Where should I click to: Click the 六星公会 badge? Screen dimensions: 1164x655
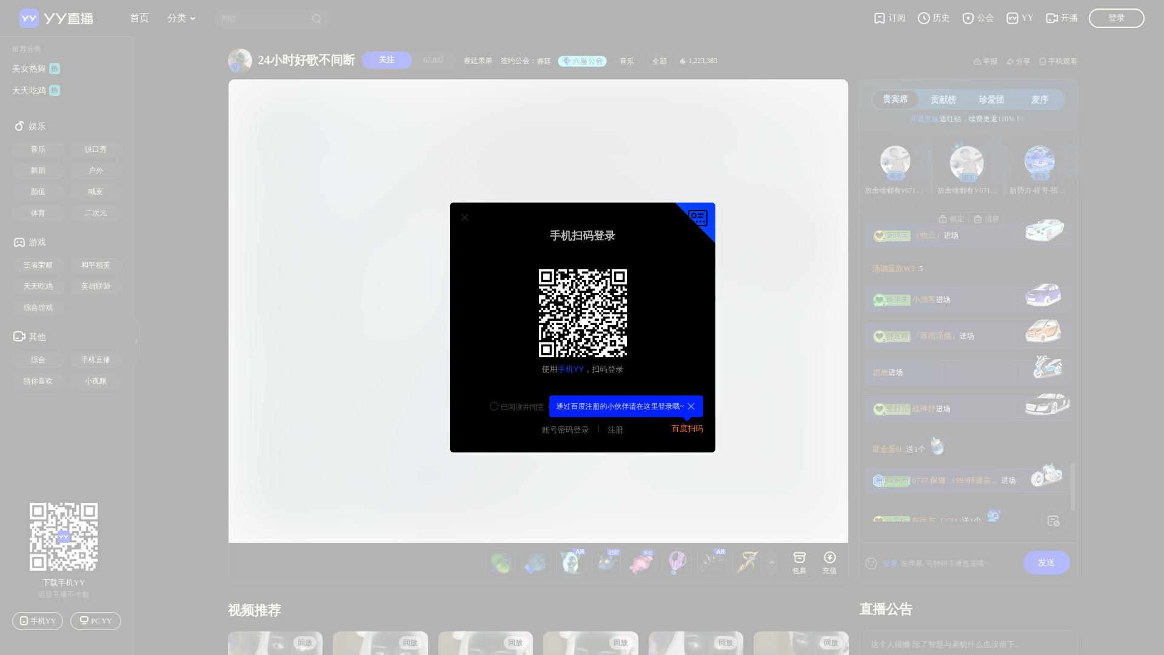point(582,61)
